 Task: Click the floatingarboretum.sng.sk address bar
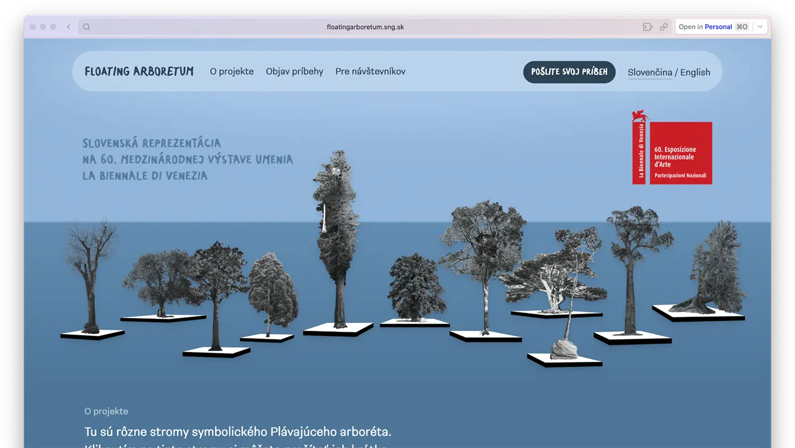365,26
